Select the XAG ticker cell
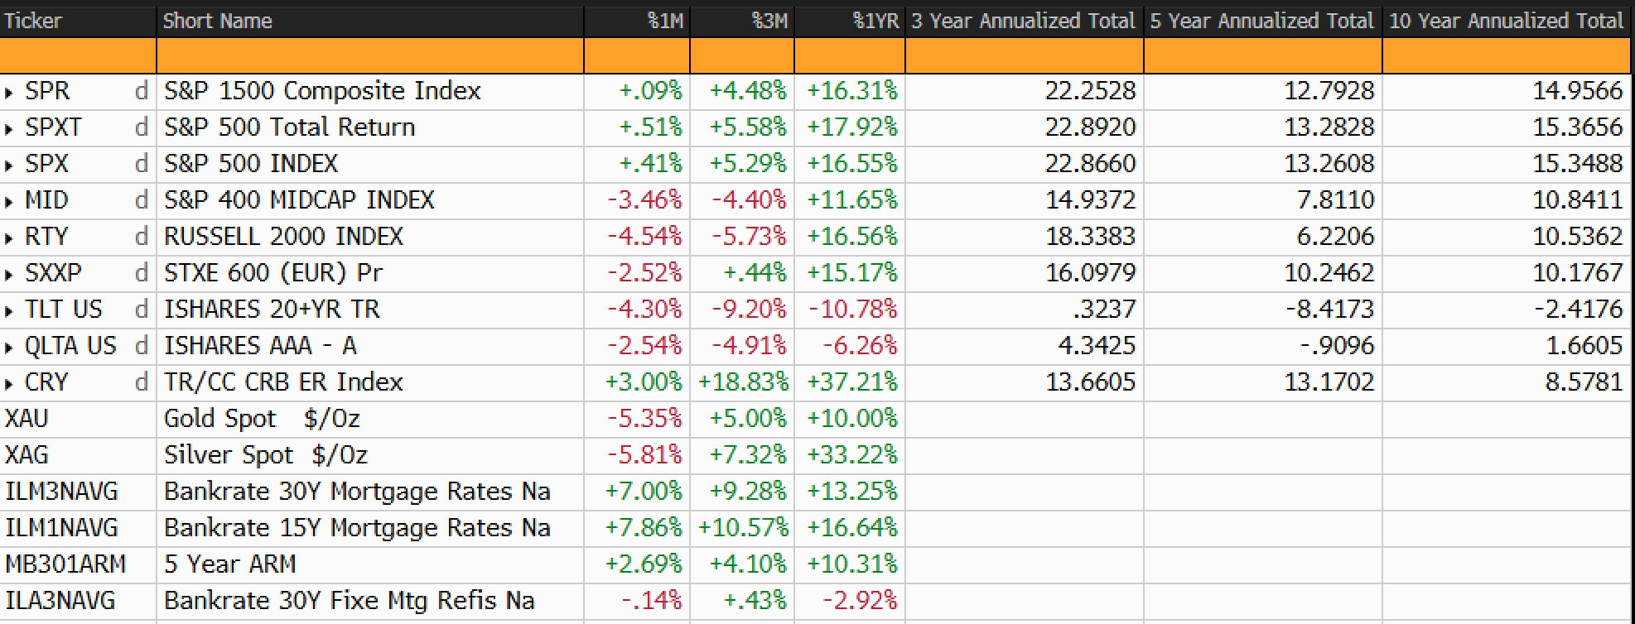Screen dimensions: 1635x624 (78, 455)
